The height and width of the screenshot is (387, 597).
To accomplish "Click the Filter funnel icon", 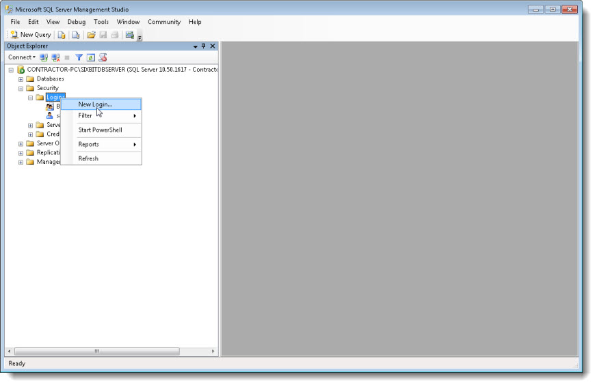I will (x=79, y=58).
